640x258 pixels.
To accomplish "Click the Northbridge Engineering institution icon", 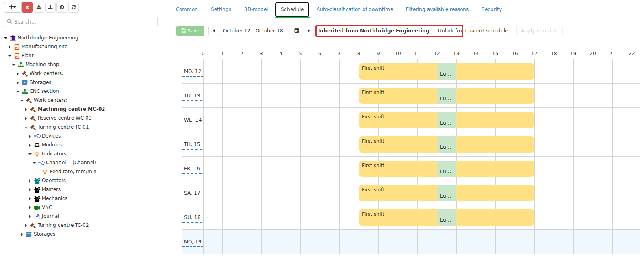I will click(x=13, y=38).
